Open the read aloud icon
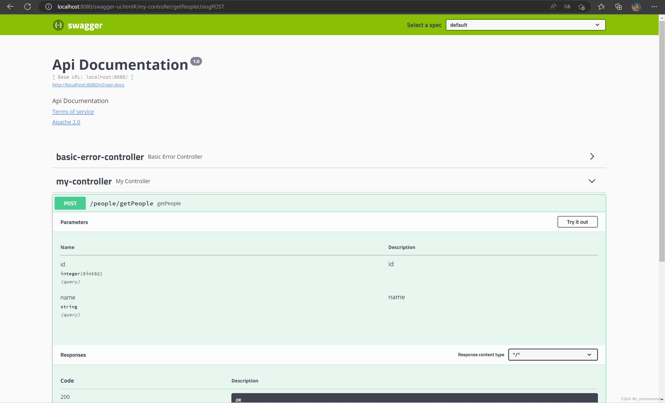The height and width of the screenshot is (403, 665). pos(553,7)
